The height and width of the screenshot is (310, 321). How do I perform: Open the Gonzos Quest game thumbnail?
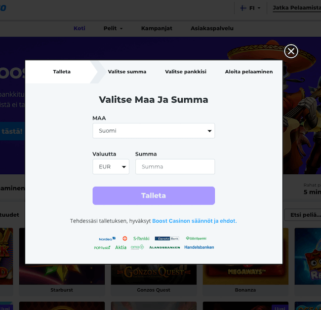154,274
